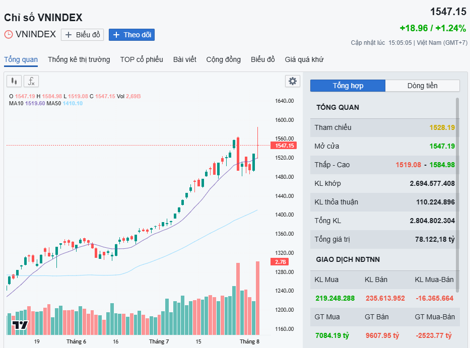Image resolution: width=470 pixels, height=348 pixels.
Task: Open the Bài viết tab
Action: [x=185, y=59]
